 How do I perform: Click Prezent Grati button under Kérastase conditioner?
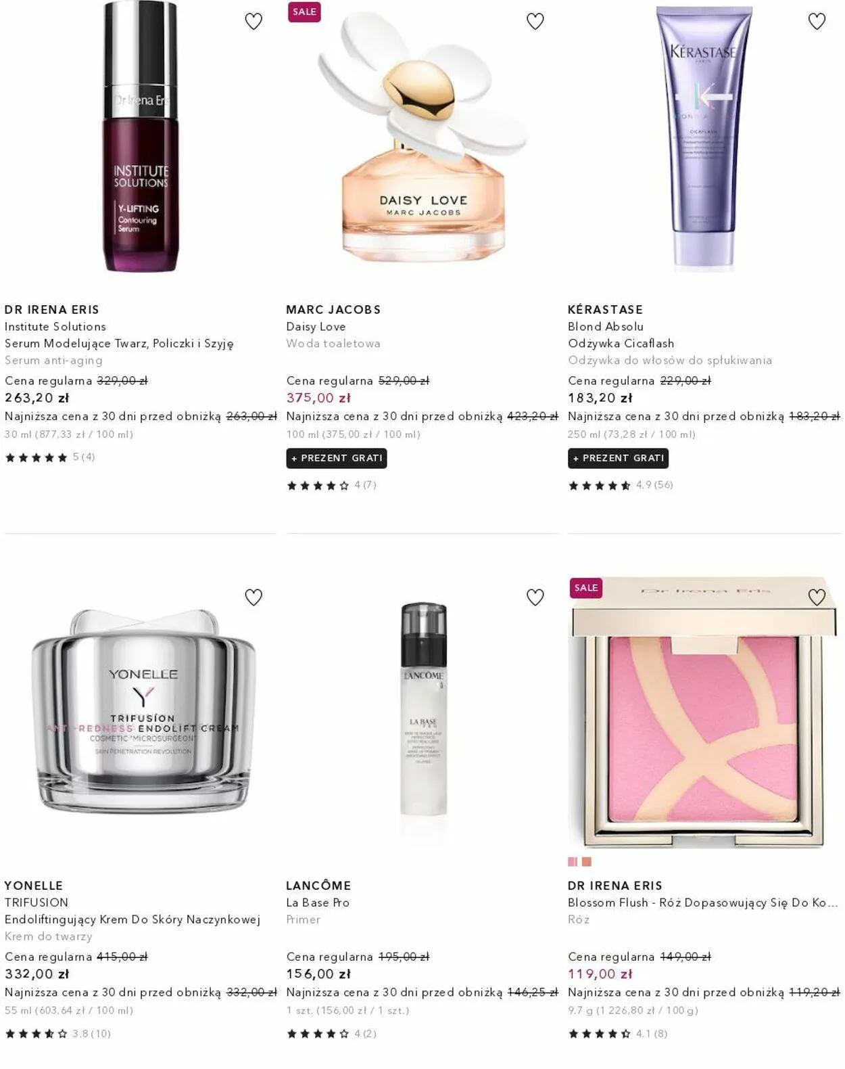coord(619,458)
